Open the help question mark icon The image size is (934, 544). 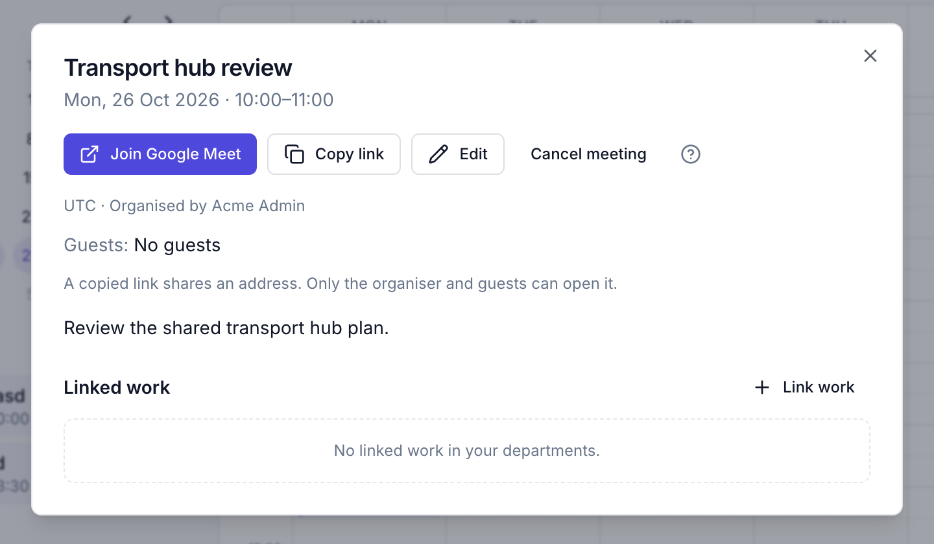pyautogui.click(x=691, y=154)
